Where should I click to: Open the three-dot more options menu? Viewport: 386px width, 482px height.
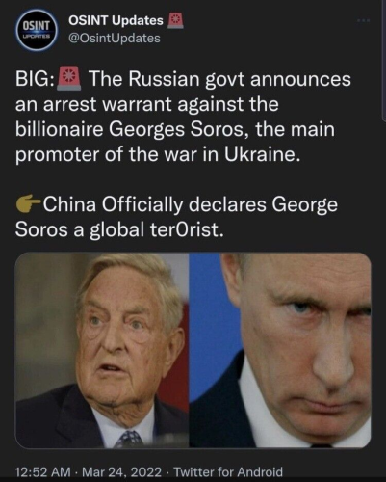pos(364,20)
